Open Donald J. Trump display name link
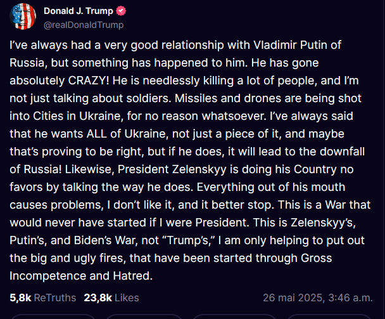 (79, 11)
